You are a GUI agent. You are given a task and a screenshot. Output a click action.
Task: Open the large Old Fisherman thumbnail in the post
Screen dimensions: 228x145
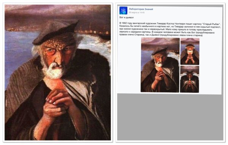160,65
